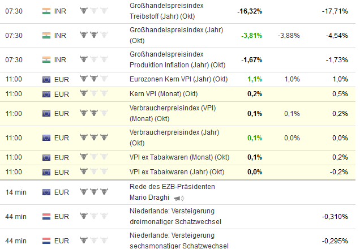This screenshot has height=249, width=360.
Task: Click bull icons in Verbraucherpreisindex (Jahr) row
Action: (94, 138)
